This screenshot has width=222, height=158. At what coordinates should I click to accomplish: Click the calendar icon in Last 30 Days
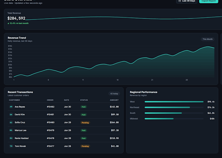pyautogui.click(x=180, y=1)
